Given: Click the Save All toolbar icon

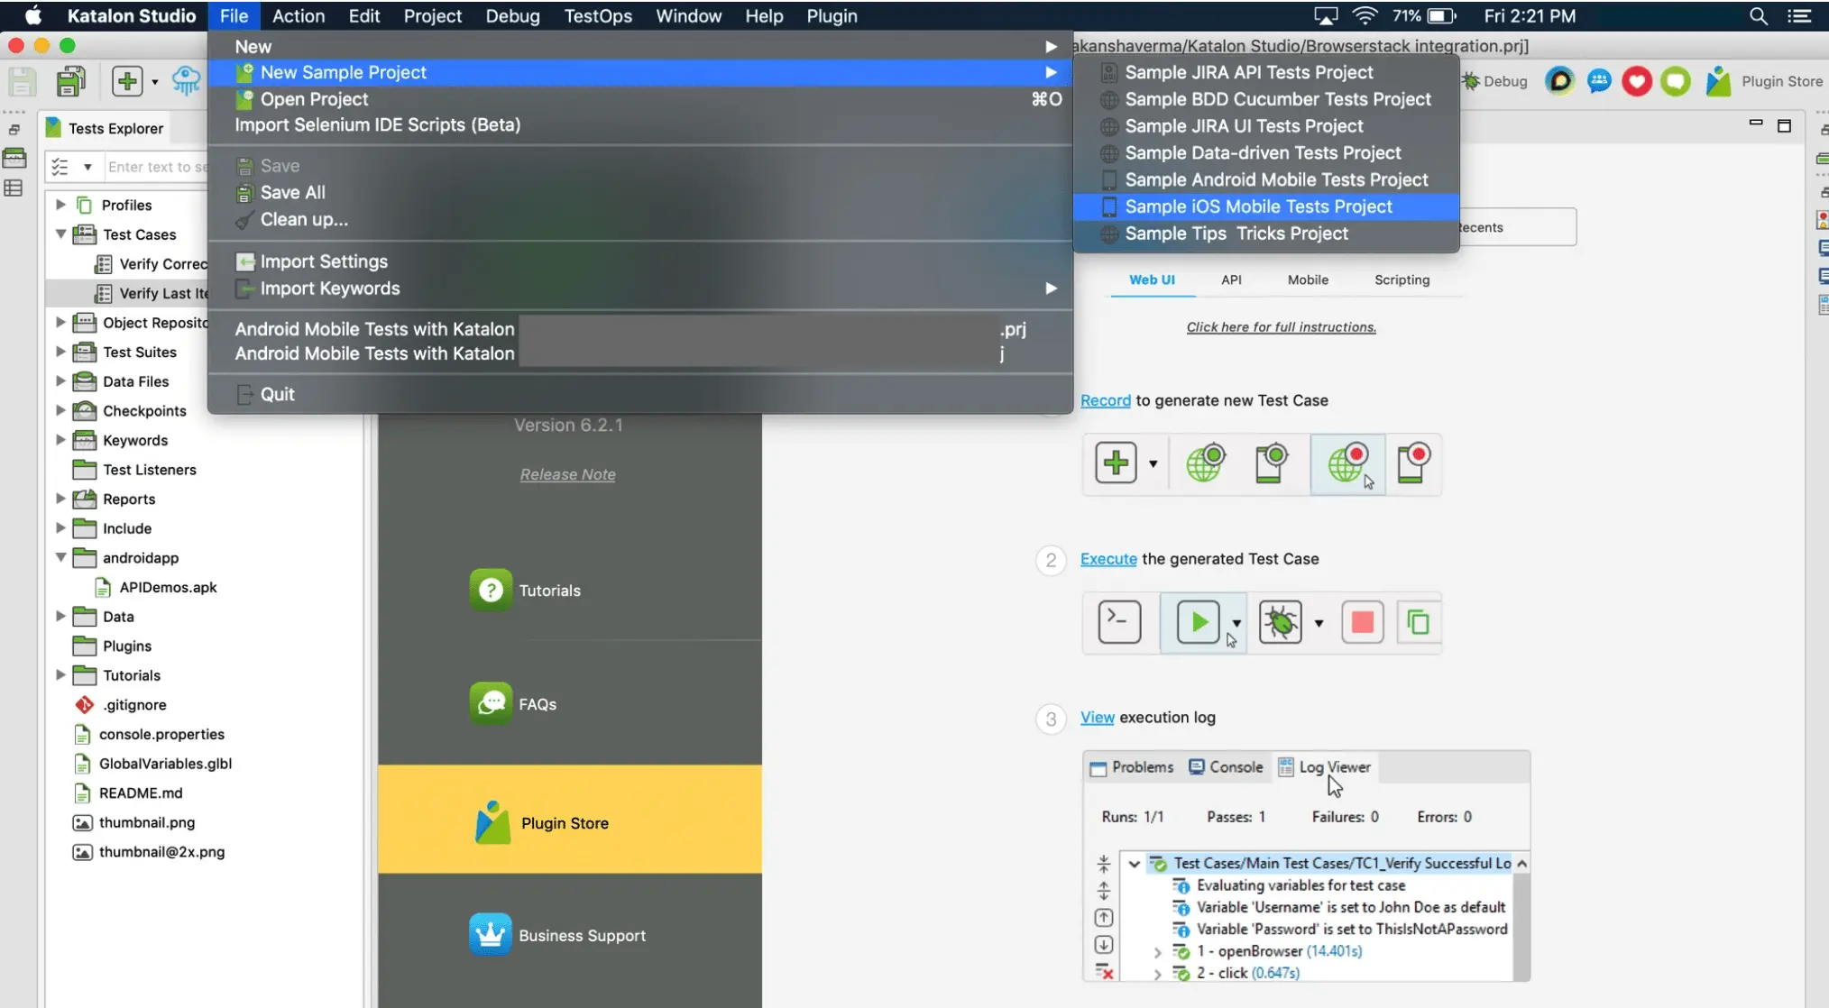Looking at the screenshot, I should [70, 81].
